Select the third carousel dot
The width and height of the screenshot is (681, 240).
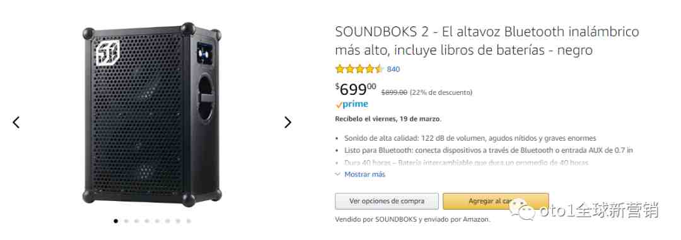pos(136,221)
